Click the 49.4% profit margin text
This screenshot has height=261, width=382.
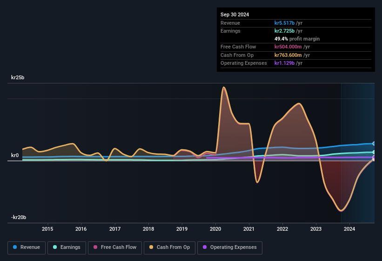pos(297,39)
